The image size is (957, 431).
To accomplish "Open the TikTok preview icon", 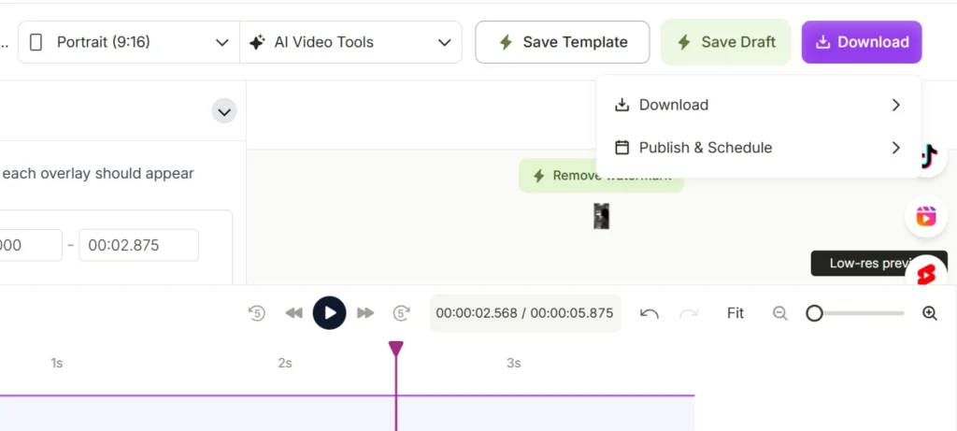I will click(x=927, y=158).
